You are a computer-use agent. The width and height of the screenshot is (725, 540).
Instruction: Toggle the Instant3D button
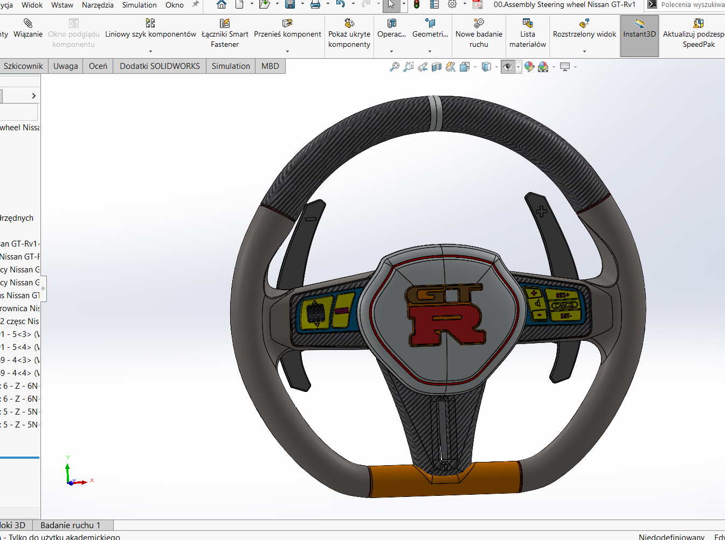(639, 36)
